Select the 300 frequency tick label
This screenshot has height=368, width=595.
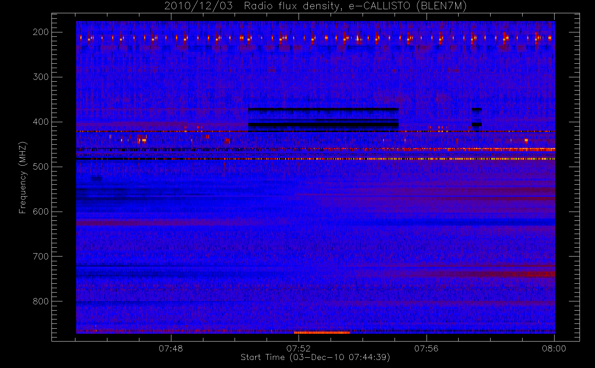pos(41,77)
